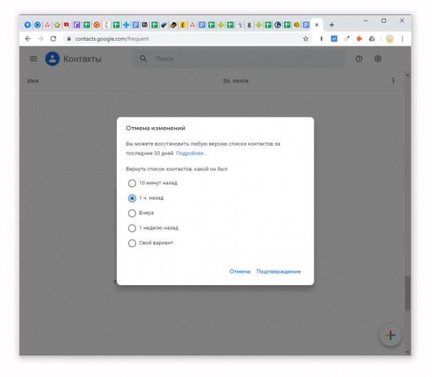
Task: Click the Contacts logo icon
Action: click(x=53, y=59)
